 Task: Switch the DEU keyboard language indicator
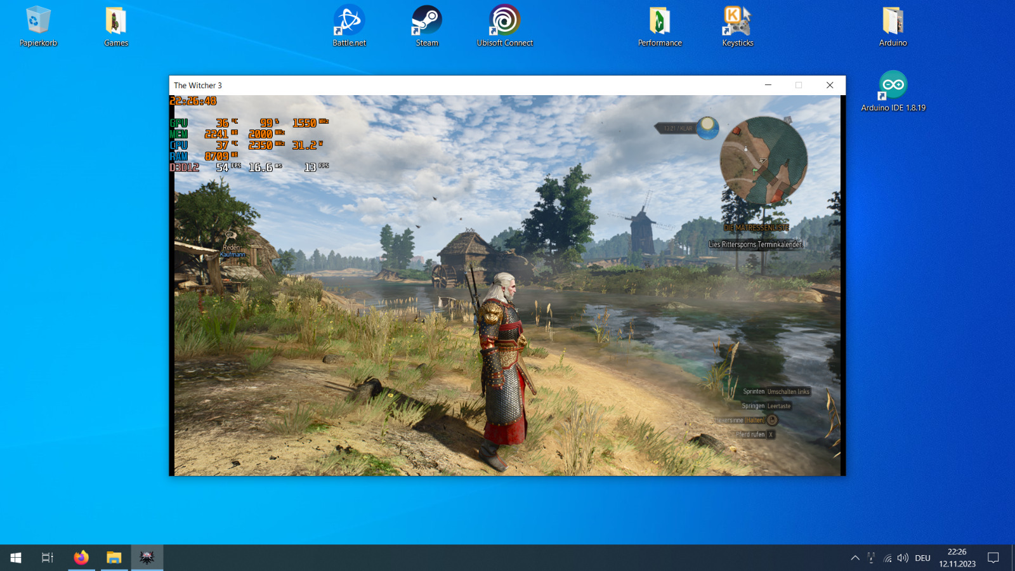(923, 558)
